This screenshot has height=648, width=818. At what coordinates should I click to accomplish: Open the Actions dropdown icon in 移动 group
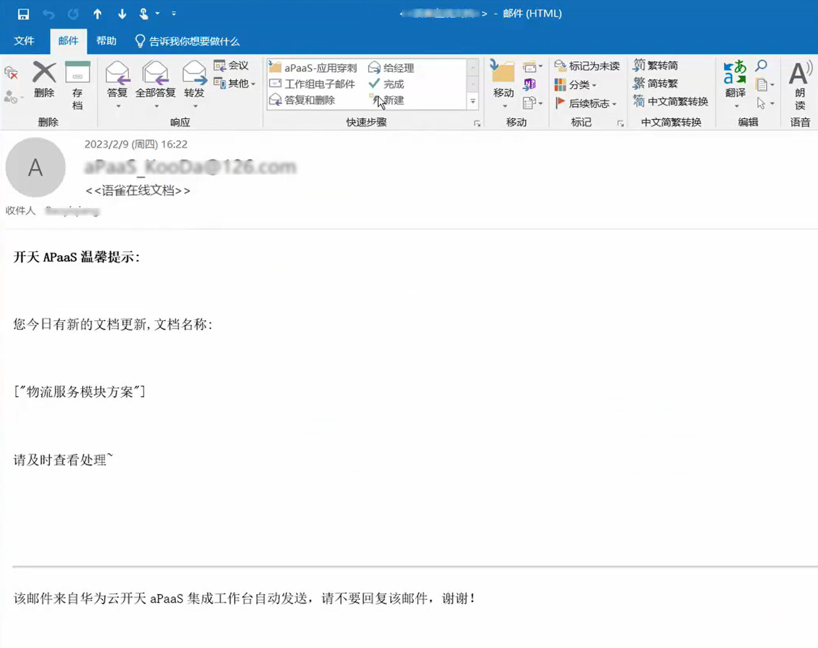click(532, 103)
